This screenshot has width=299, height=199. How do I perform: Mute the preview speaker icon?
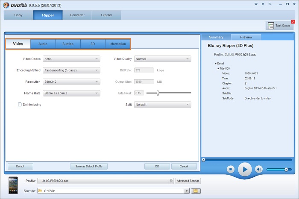pos(259,169)
